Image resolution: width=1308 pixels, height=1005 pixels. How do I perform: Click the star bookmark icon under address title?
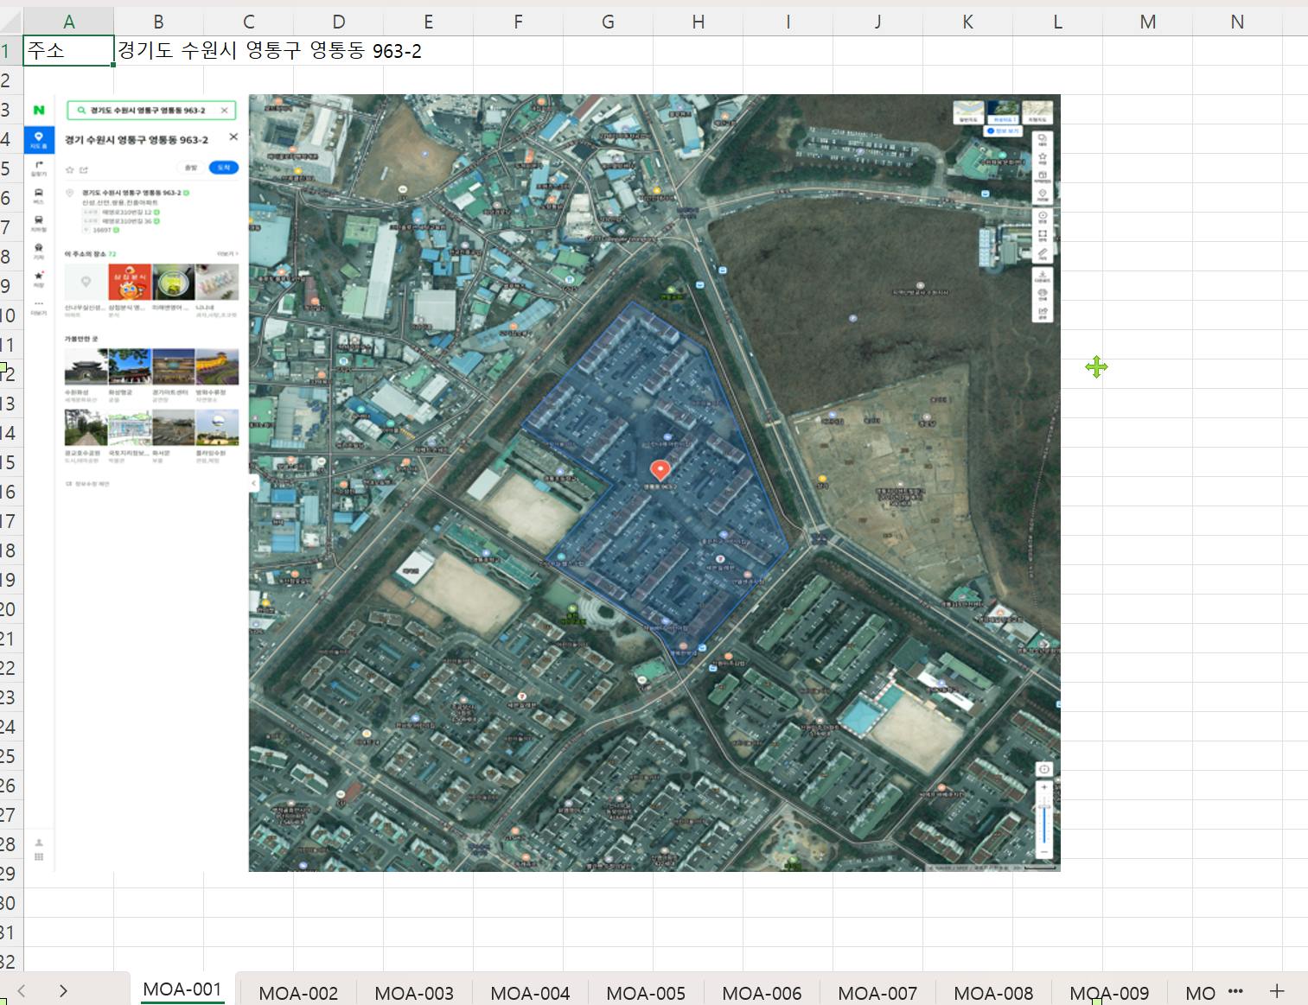coord(70,169)
